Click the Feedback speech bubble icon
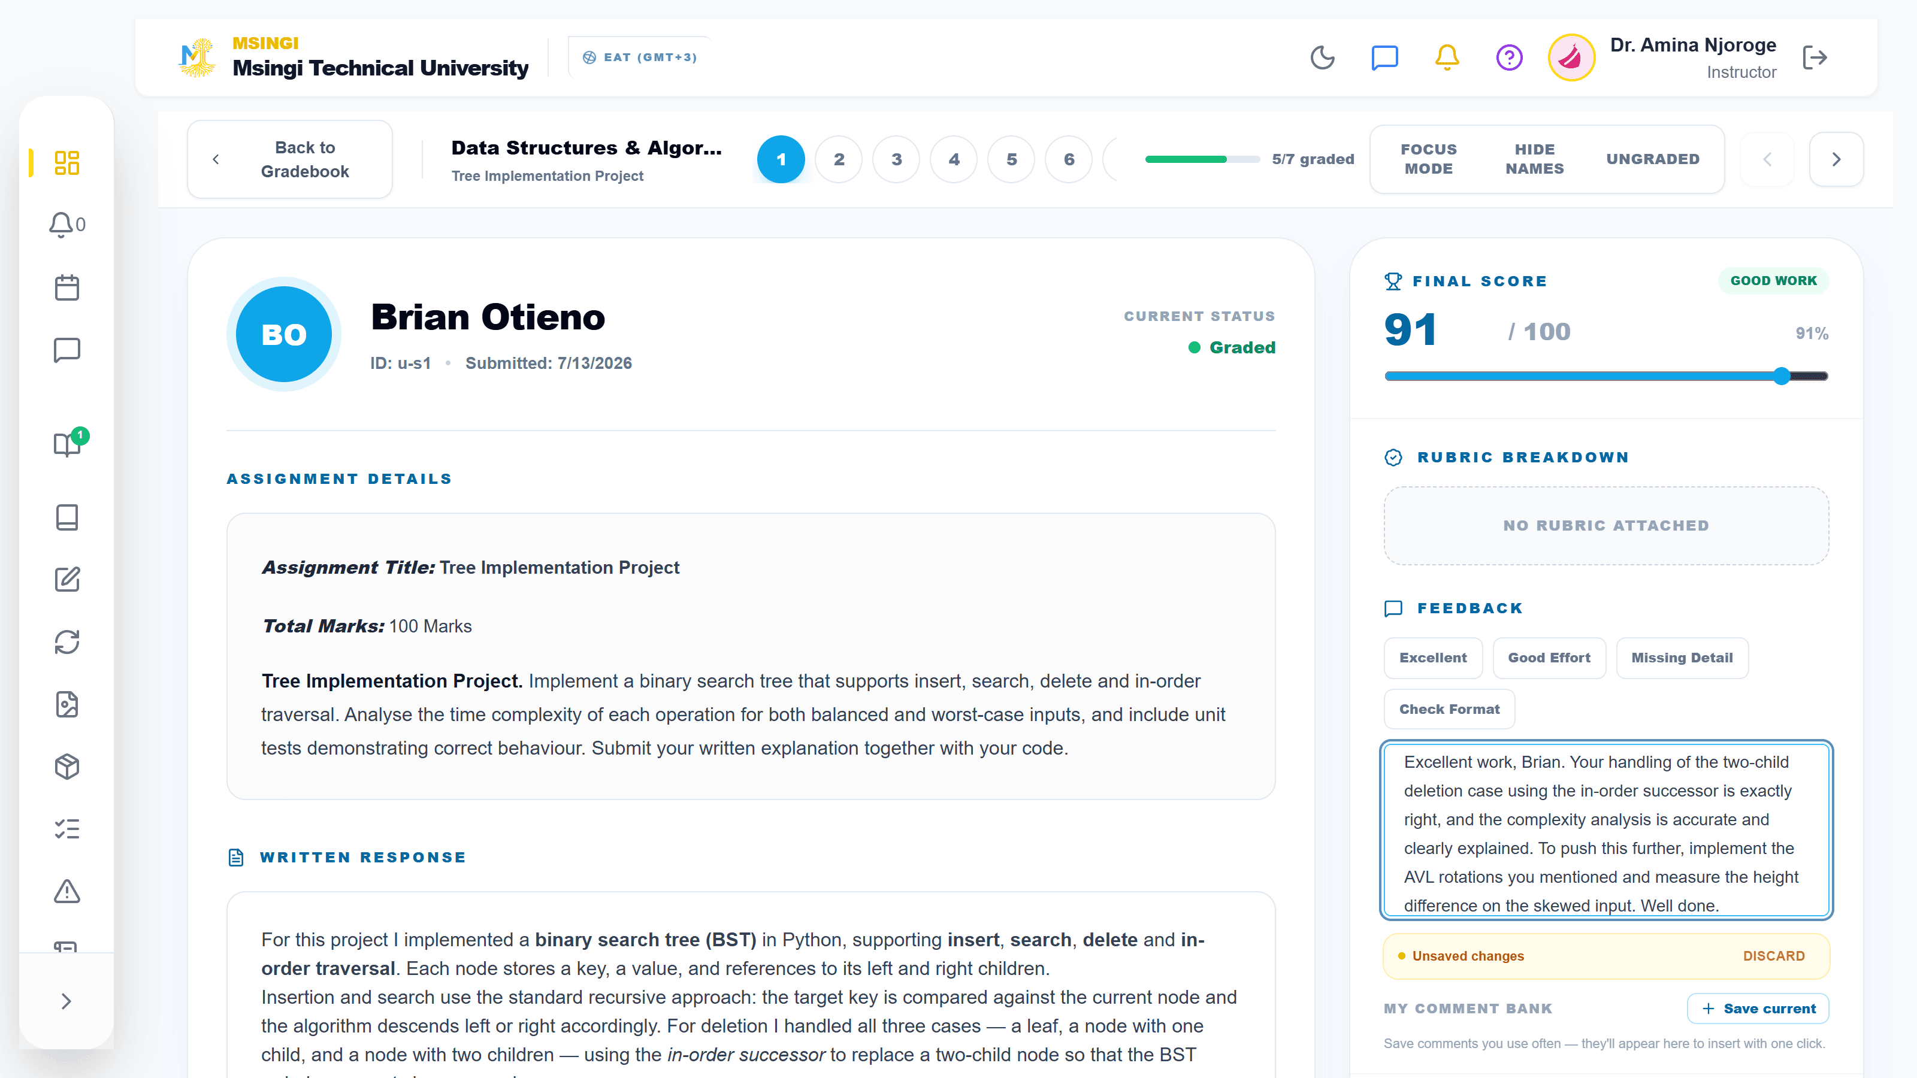1917x1078 pixels. (x=1393, y=608)
